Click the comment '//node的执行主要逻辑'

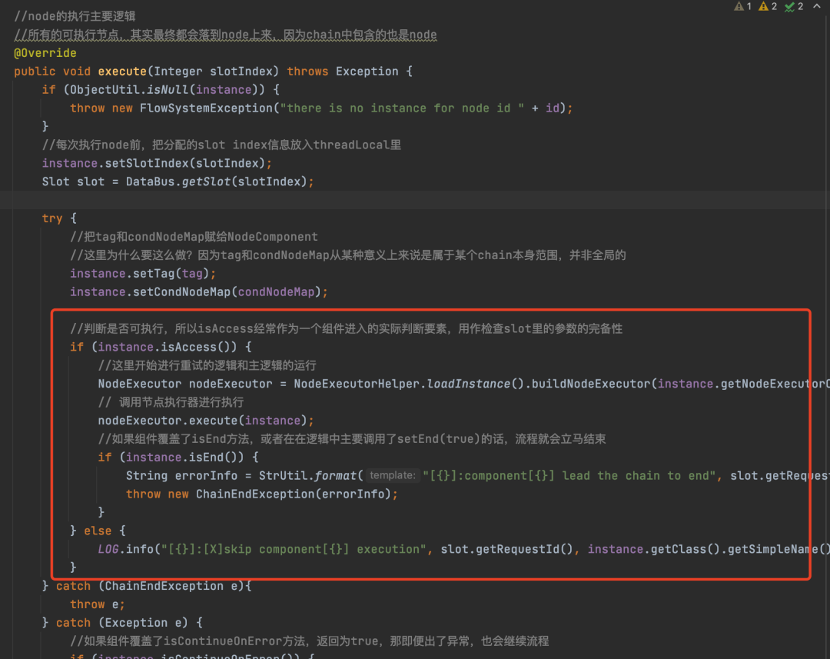pos(75,16)
